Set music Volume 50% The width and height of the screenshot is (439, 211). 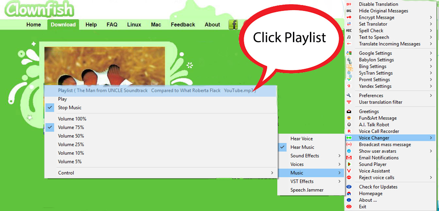[x=160, y=136]
